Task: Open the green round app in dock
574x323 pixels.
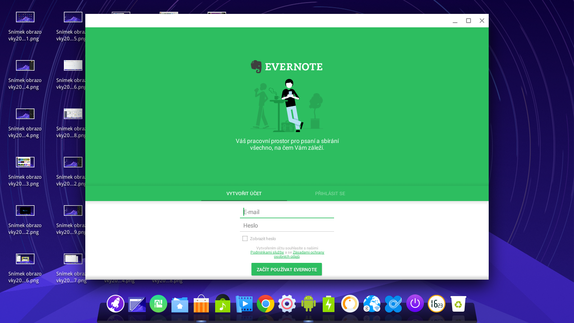Action: click(158, 304)
